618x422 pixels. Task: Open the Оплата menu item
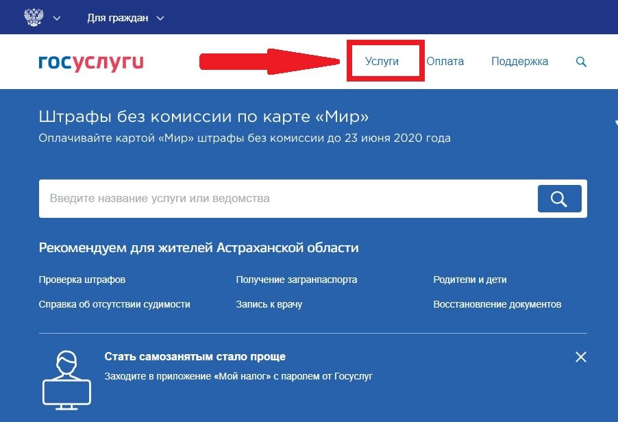click(x=445, y=61)
